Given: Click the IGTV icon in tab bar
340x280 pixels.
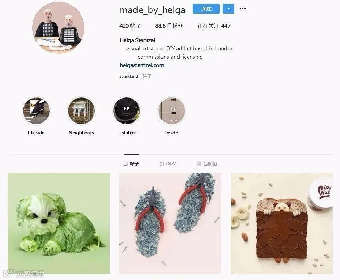Looking at the screenshot, I should pyautogui.click(x=161, y=164).
